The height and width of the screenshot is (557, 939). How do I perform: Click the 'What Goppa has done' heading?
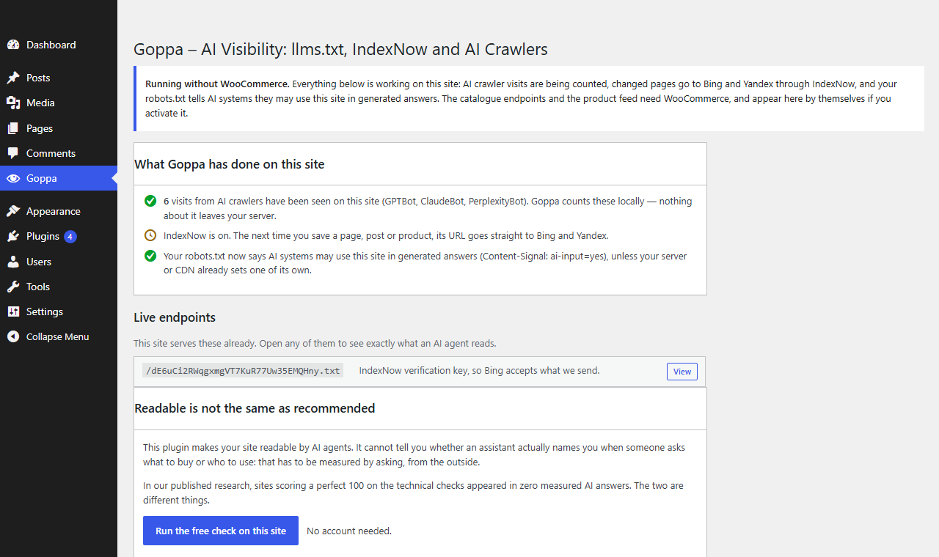tap(230, 164)
